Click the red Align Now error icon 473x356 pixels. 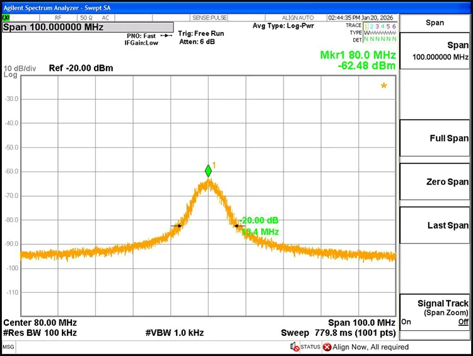coord(327,347)
